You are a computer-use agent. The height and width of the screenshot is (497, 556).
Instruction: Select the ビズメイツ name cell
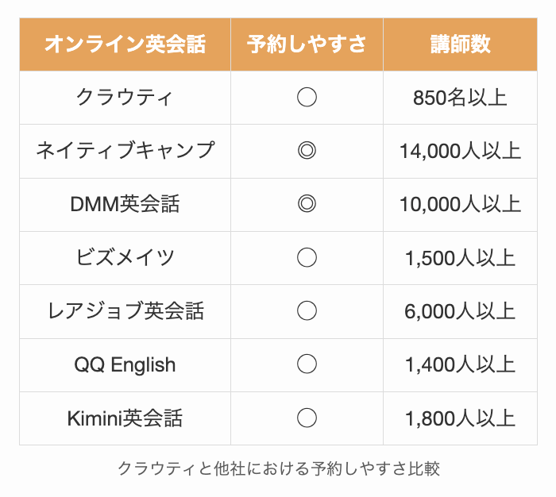tap(125, 257)
